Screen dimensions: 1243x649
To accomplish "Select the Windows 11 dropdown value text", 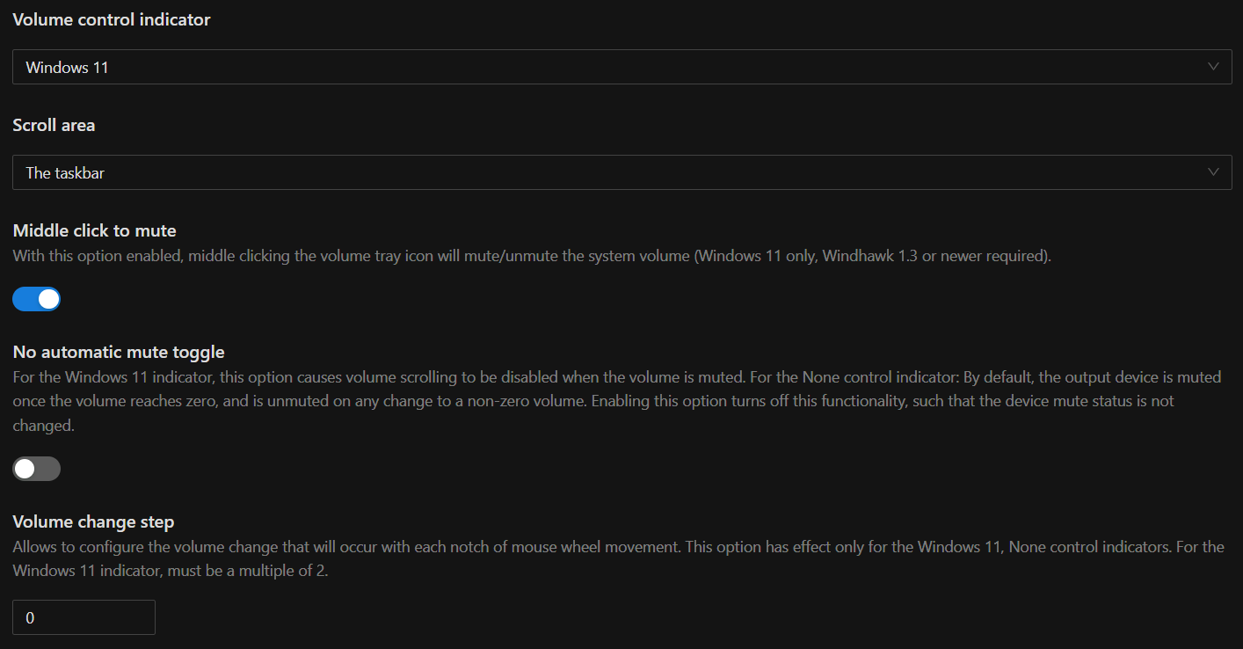I will click(68, 66).
